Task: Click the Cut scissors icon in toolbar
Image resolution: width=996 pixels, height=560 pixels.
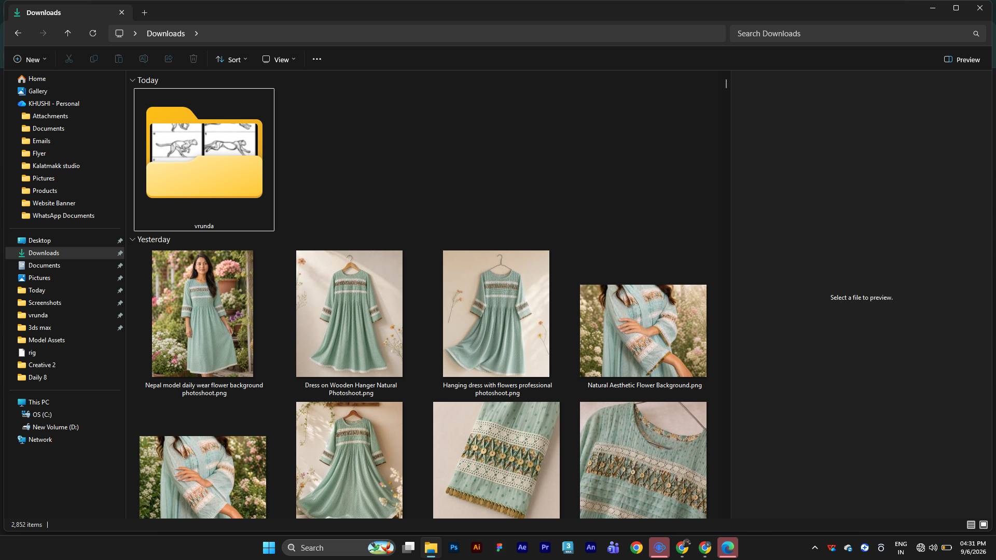Action: point(69,59)
